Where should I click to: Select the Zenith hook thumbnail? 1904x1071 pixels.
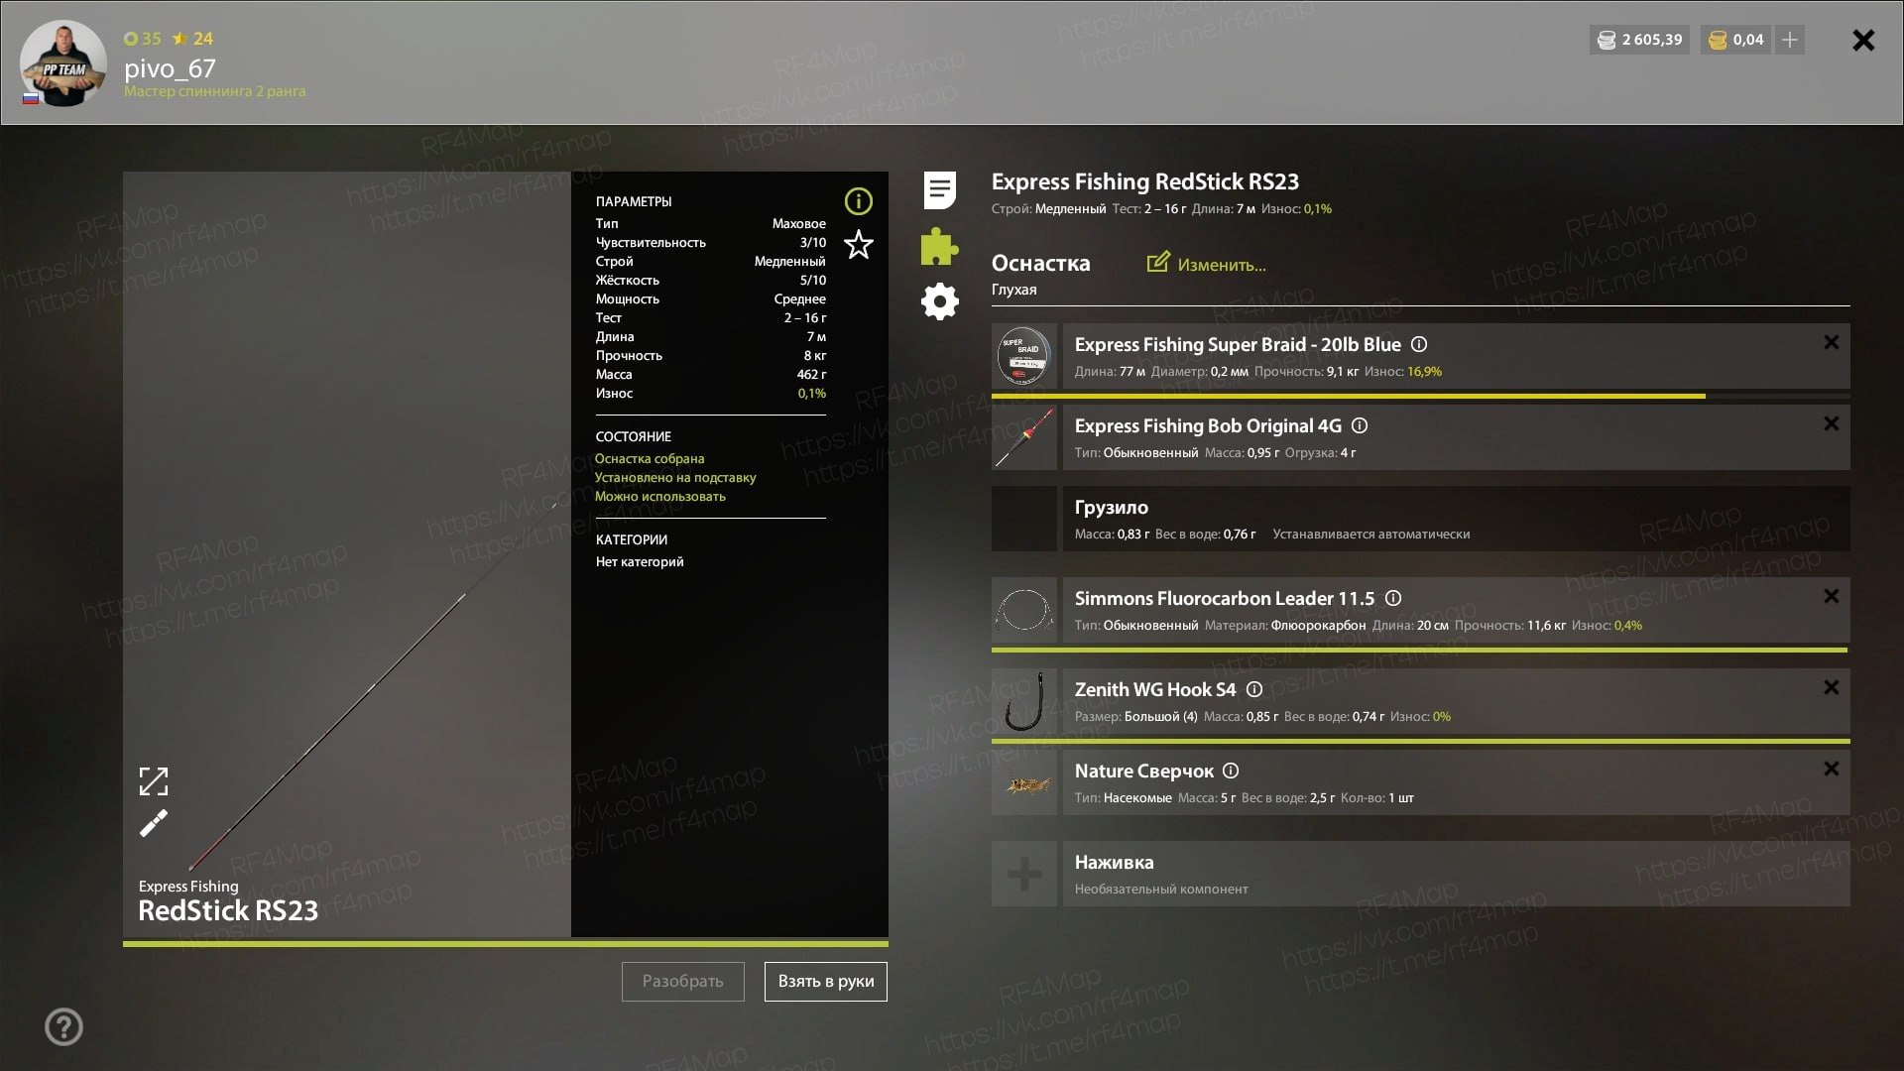pos(1024,701)
